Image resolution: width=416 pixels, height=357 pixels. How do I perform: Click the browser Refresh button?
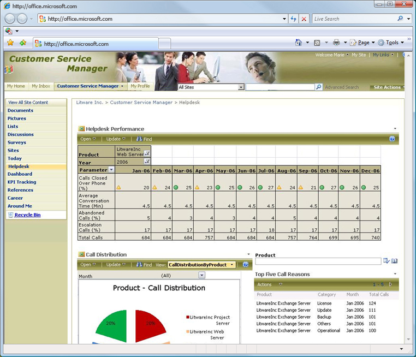pos(294,19)
